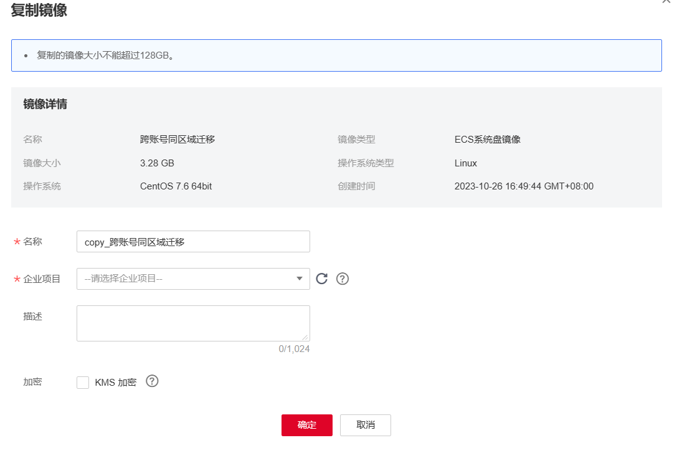Select the image name value 跨账号同区域迁移

tap(178, 140)
